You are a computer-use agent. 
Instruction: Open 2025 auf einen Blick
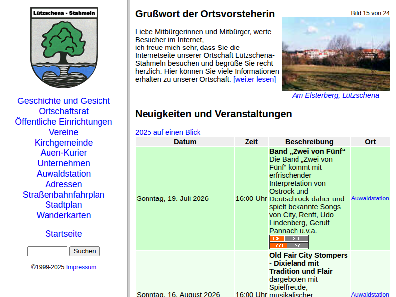pyautogui.click(x=168, y=132)
